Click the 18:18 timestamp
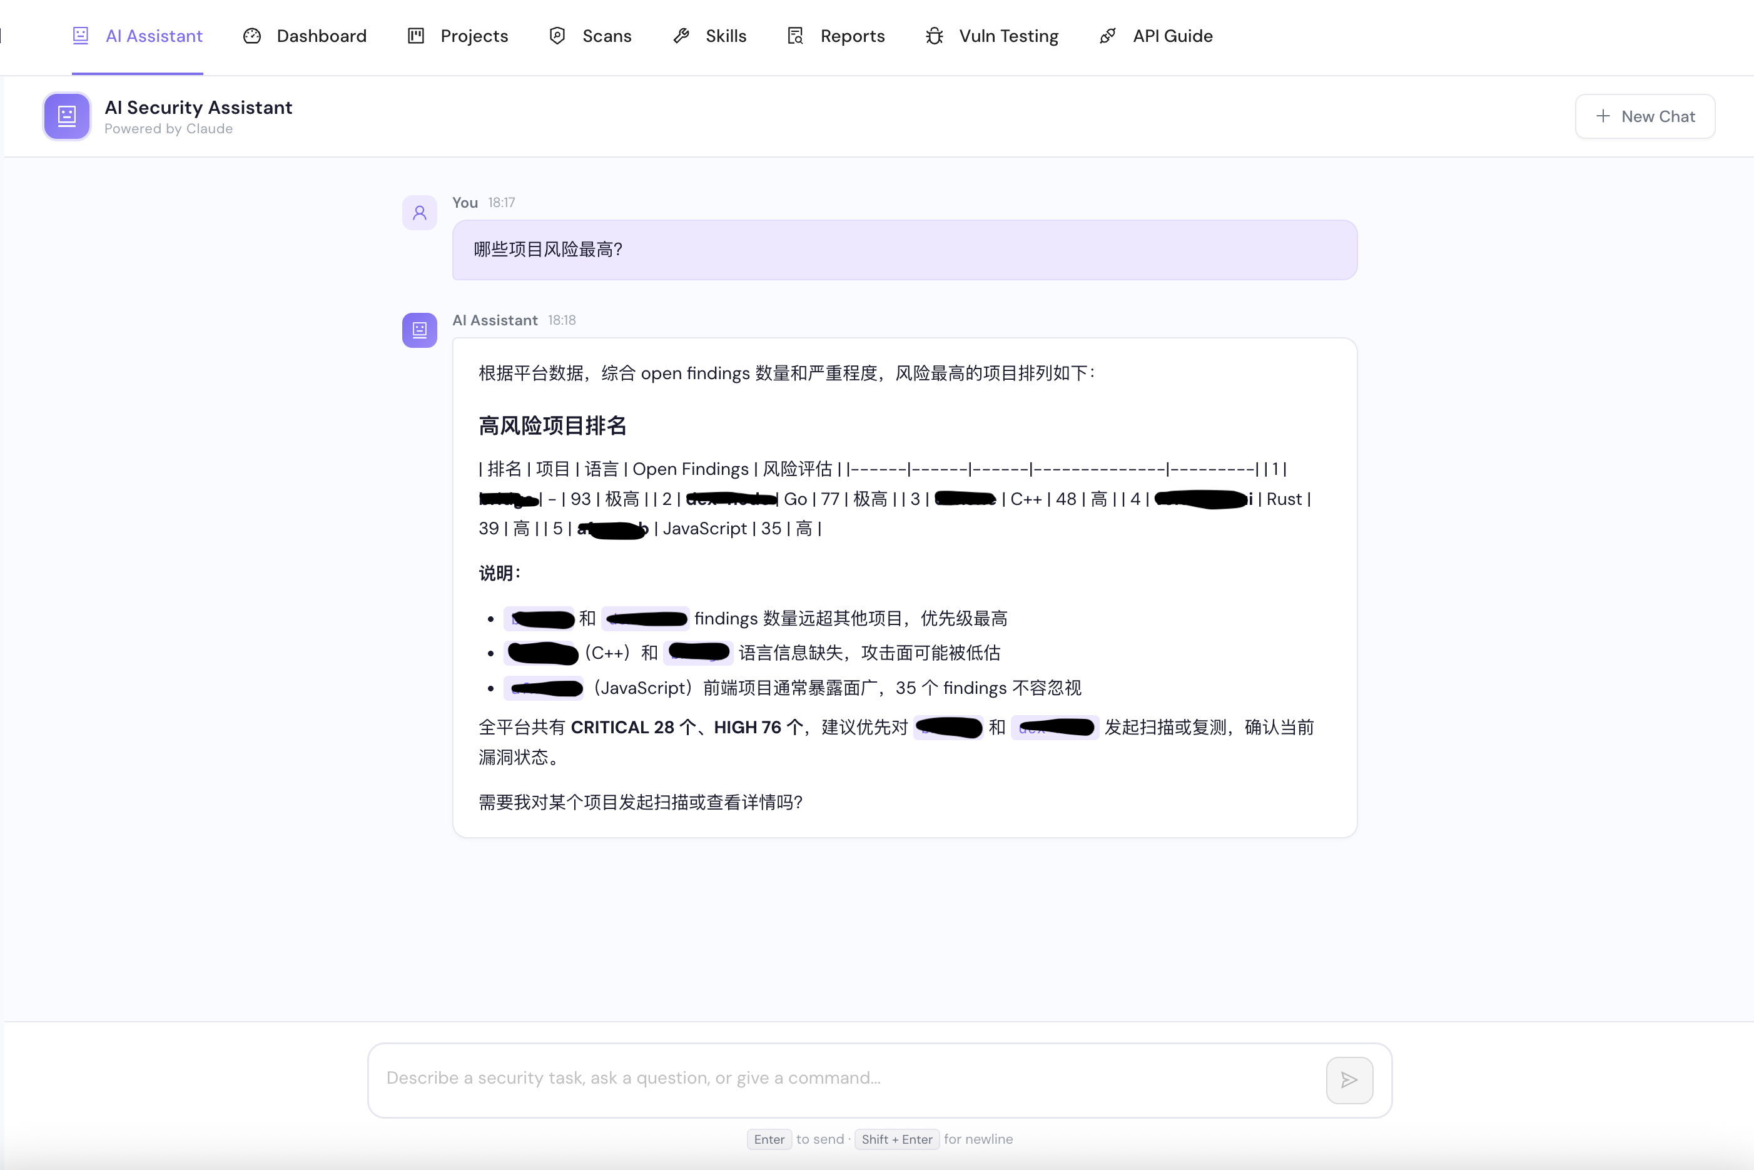This screenshot has width=1754, height=1170. [x=562, y=320]
